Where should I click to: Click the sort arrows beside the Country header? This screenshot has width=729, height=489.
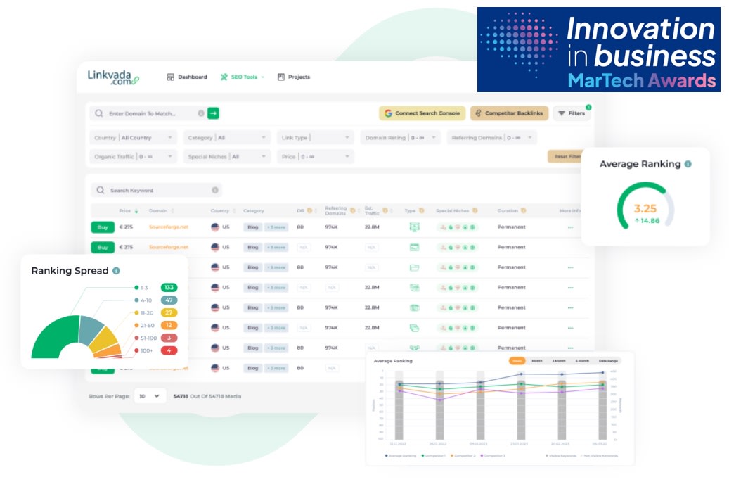point(234,211)
